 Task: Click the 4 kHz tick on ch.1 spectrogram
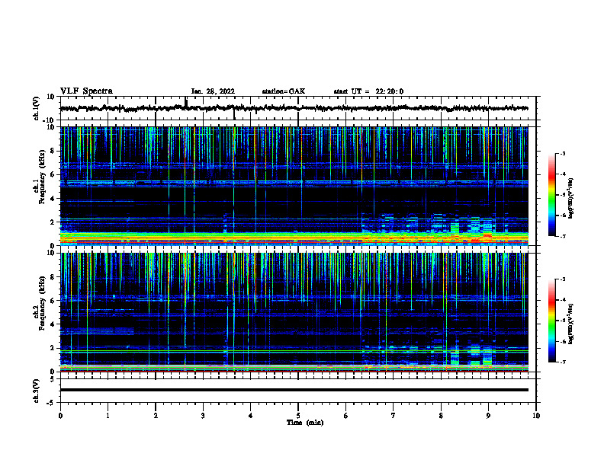point(54,199)
